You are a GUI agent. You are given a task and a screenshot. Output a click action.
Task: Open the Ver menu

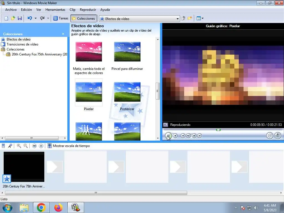[39, 10]
